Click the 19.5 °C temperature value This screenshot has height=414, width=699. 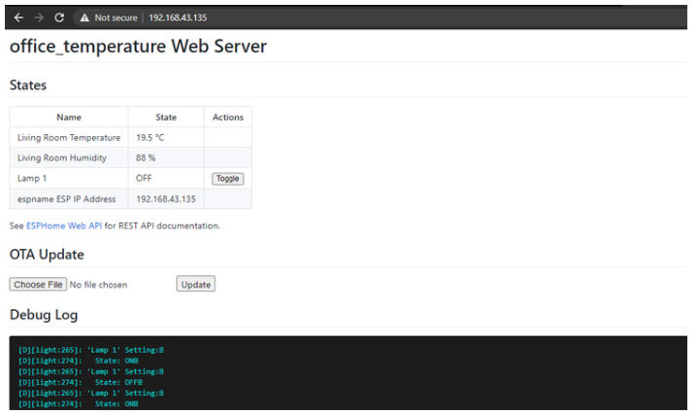tap(150, 138)
